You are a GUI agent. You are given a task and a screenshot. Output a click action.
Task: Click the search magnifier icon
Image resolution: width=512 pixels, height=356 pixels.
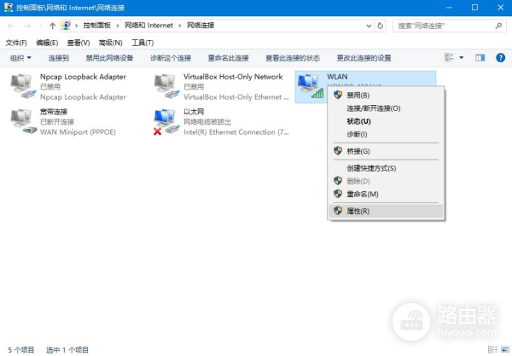pos(498,26)
